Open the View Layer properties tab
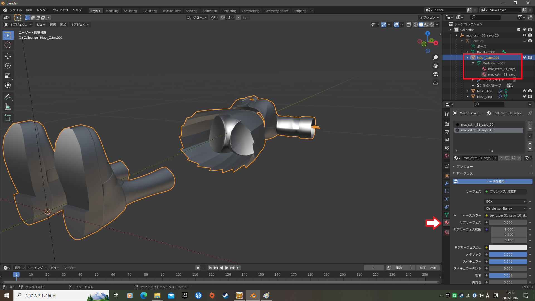 (447, 140)
